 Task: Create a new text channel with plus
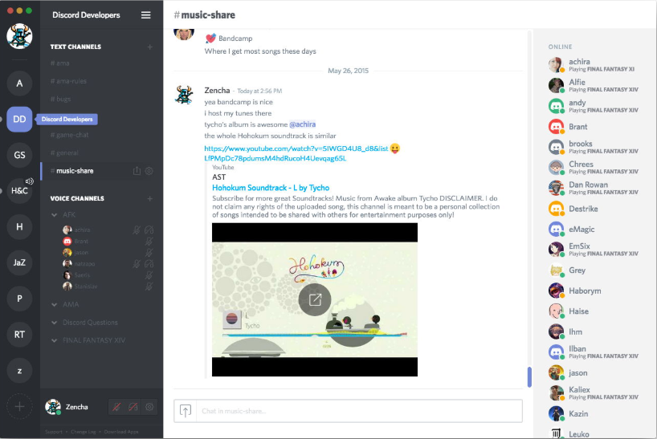[x=149, y=47]
